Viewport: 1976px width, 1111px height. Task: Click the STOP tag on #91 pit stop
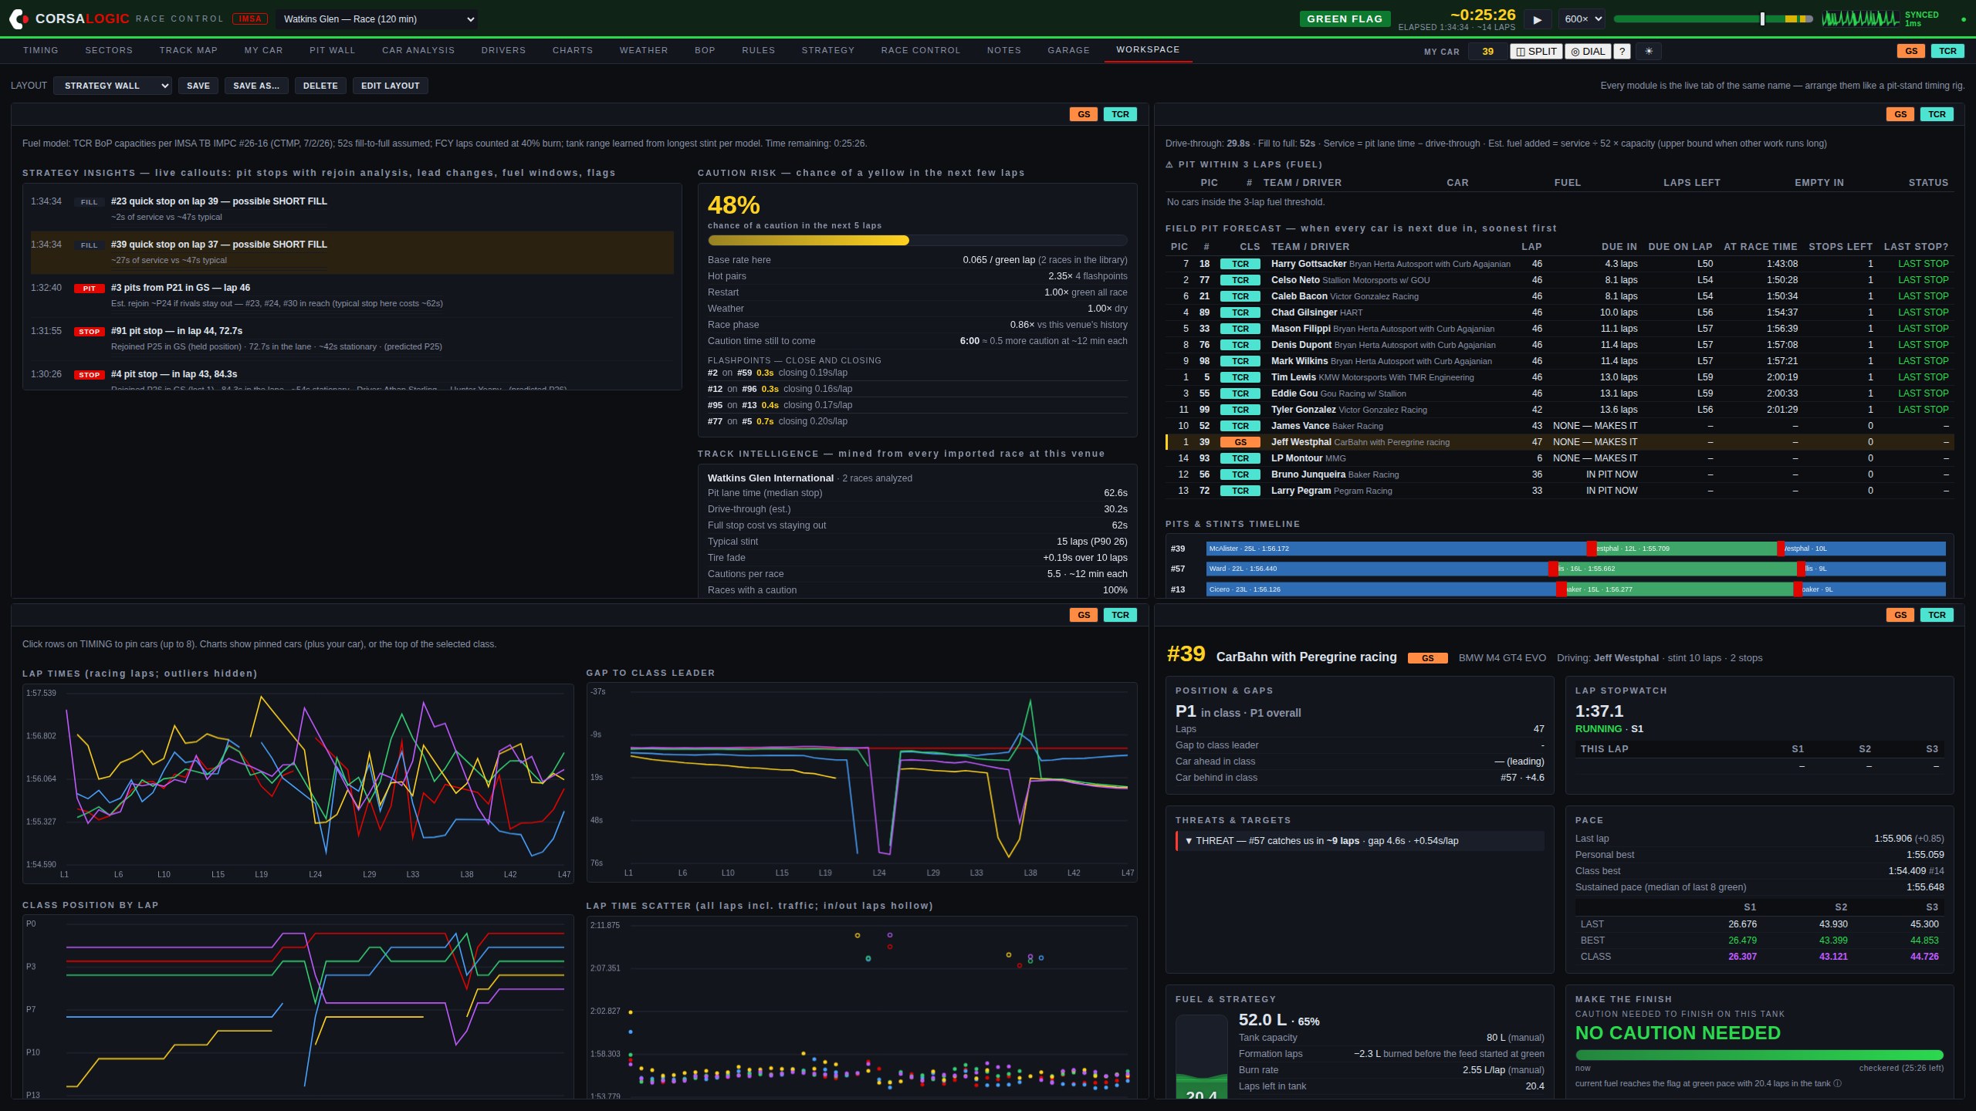(x=90, y=332)
